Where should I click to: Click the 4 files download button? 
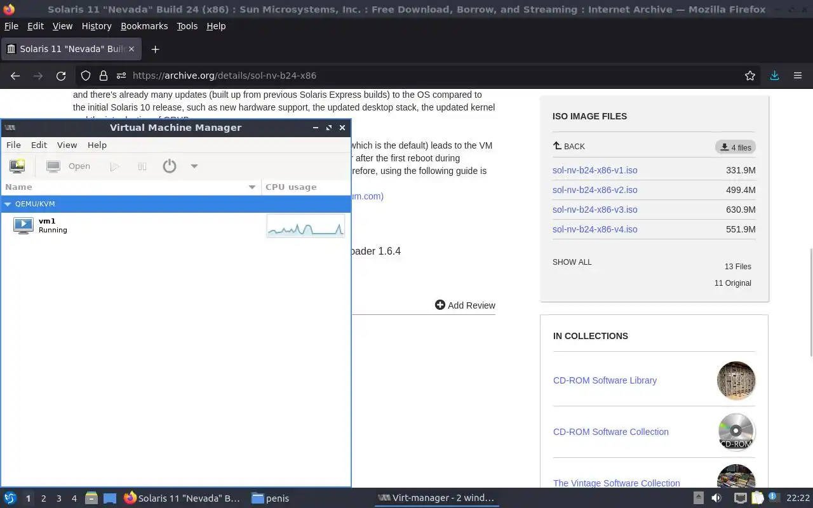[735, 147]
